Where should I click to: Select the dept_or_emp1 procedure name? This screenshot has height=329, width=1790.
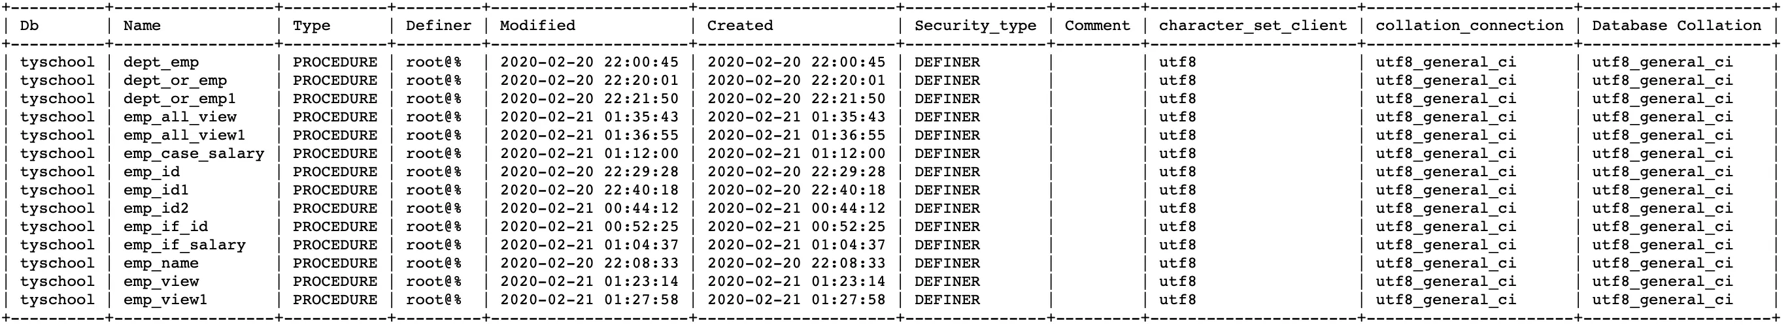pos(179,99)
